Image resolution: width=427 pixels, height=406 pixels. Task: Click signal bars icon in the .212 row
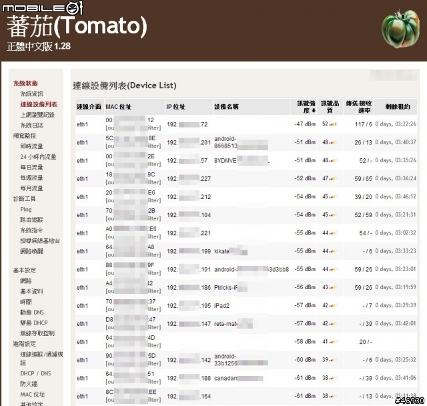(333, 197)
